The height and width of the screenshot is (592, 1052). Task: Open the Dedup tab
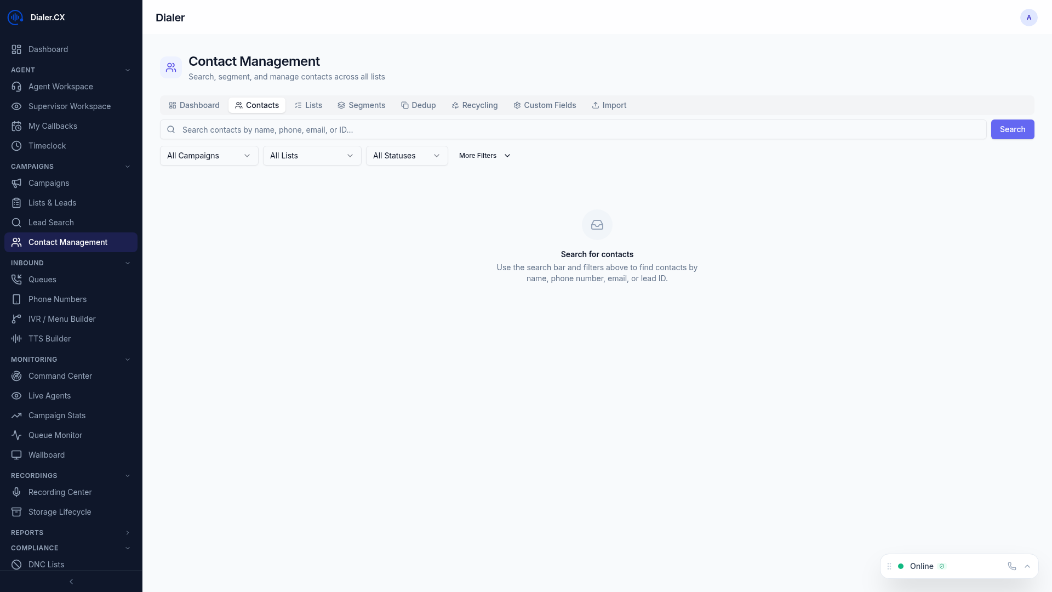(419, 105)
